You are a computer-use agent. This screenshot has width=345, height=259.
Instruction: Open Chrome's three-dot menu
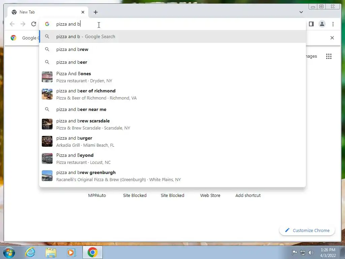point(333,24)
